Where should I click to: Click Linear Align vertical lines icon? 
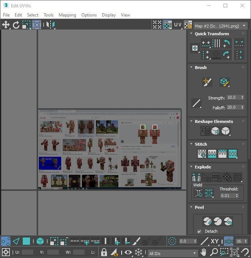coord(216,43)
